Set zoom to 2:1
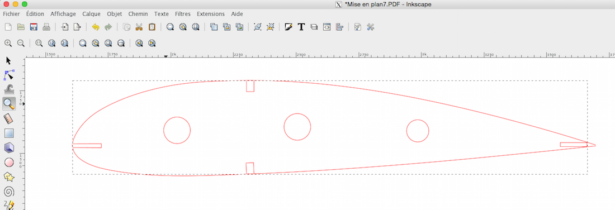The height and width of the screenshot is (210, 615). (65, 43)
